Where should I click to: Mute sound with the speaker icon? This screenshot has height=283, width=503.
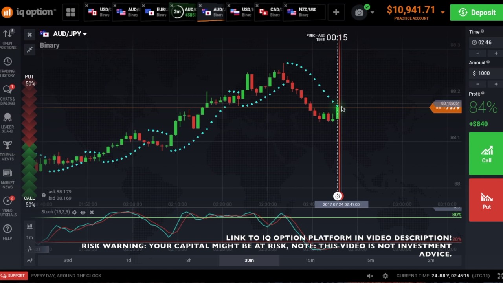click(370, 276)
